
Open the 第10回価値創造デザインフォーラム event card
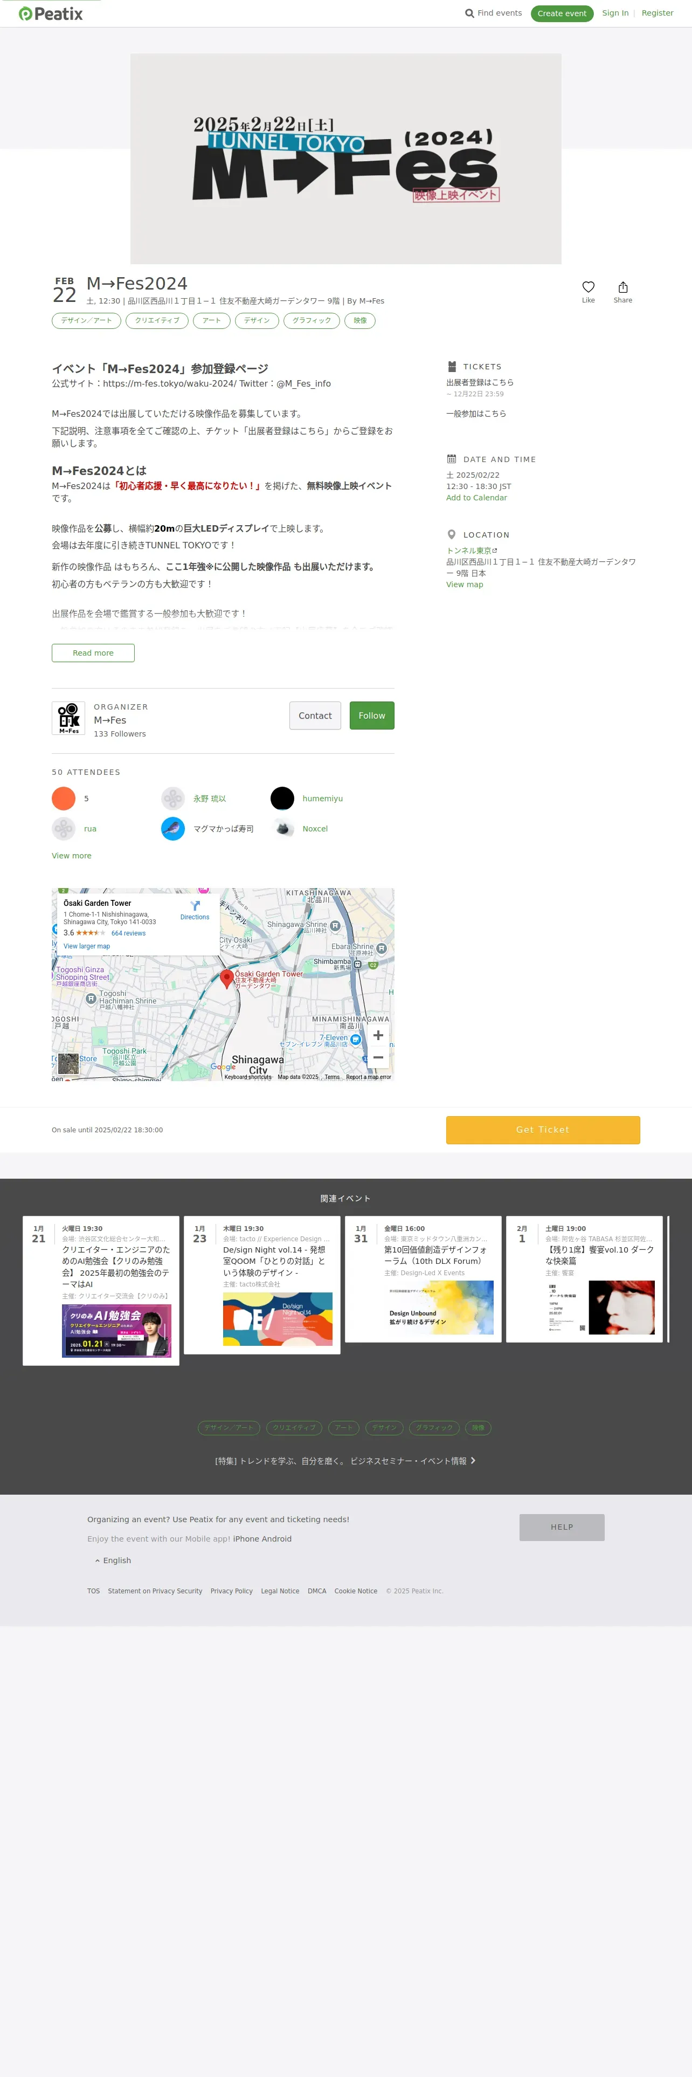(423, 1280)
